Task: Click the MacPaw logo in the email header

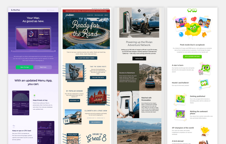Action: pos(16,10)
